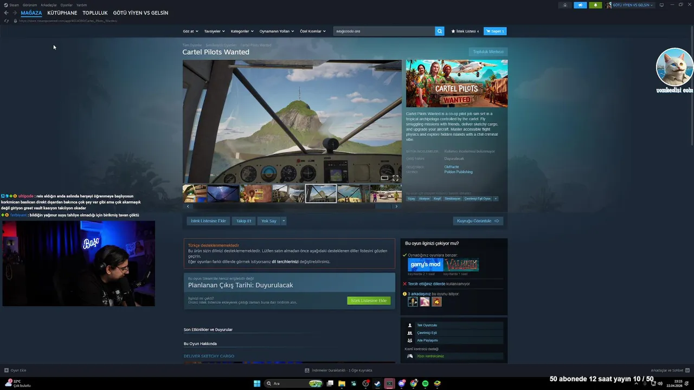Select the currently highlighted cockpit thumbnail

point(321,193)
